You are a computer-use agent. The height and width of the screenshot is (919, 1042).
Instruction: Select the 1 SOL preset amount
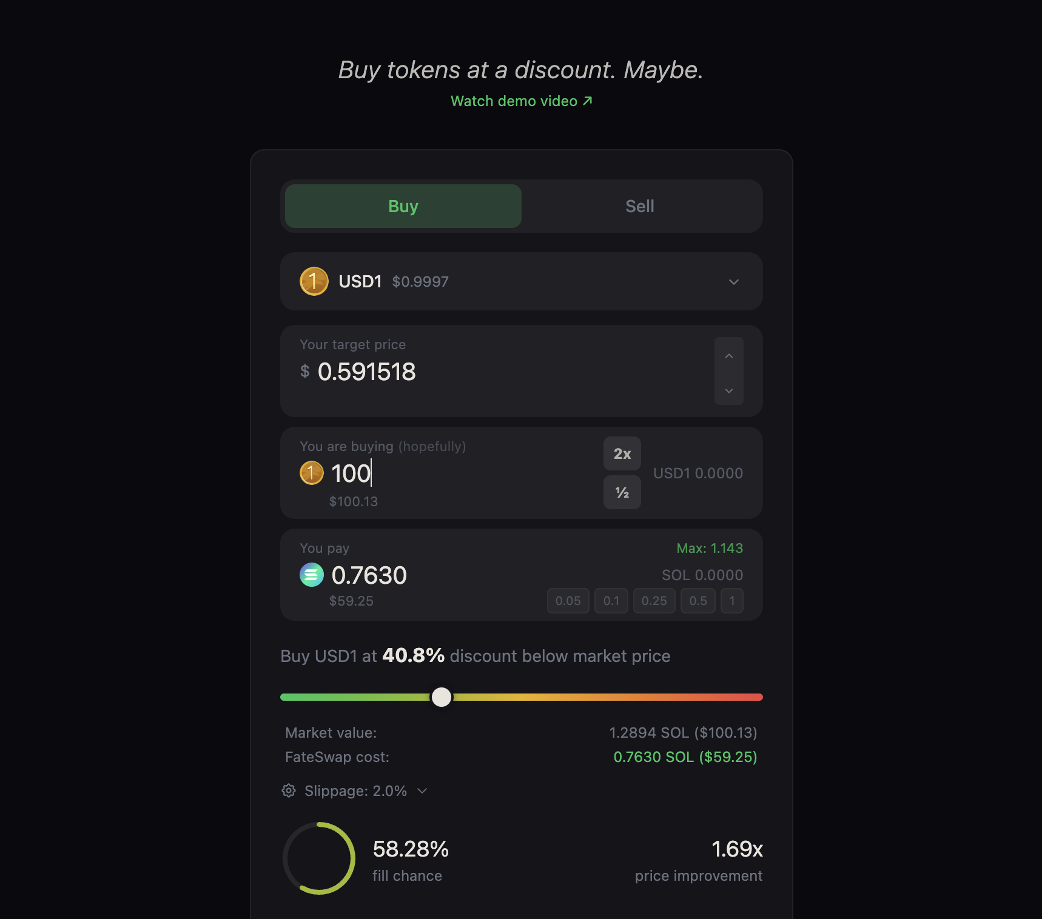point(732,601)
